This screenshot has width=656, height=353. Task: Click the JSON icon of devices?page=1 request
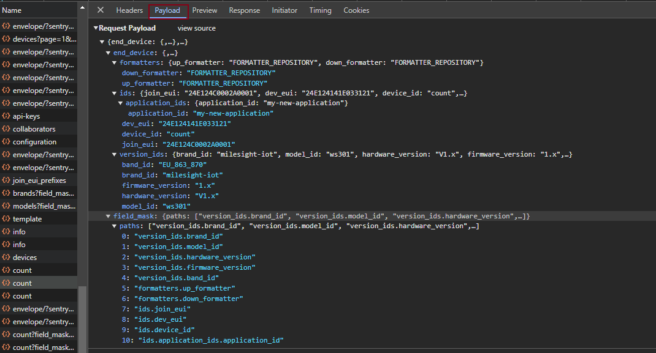6,39
